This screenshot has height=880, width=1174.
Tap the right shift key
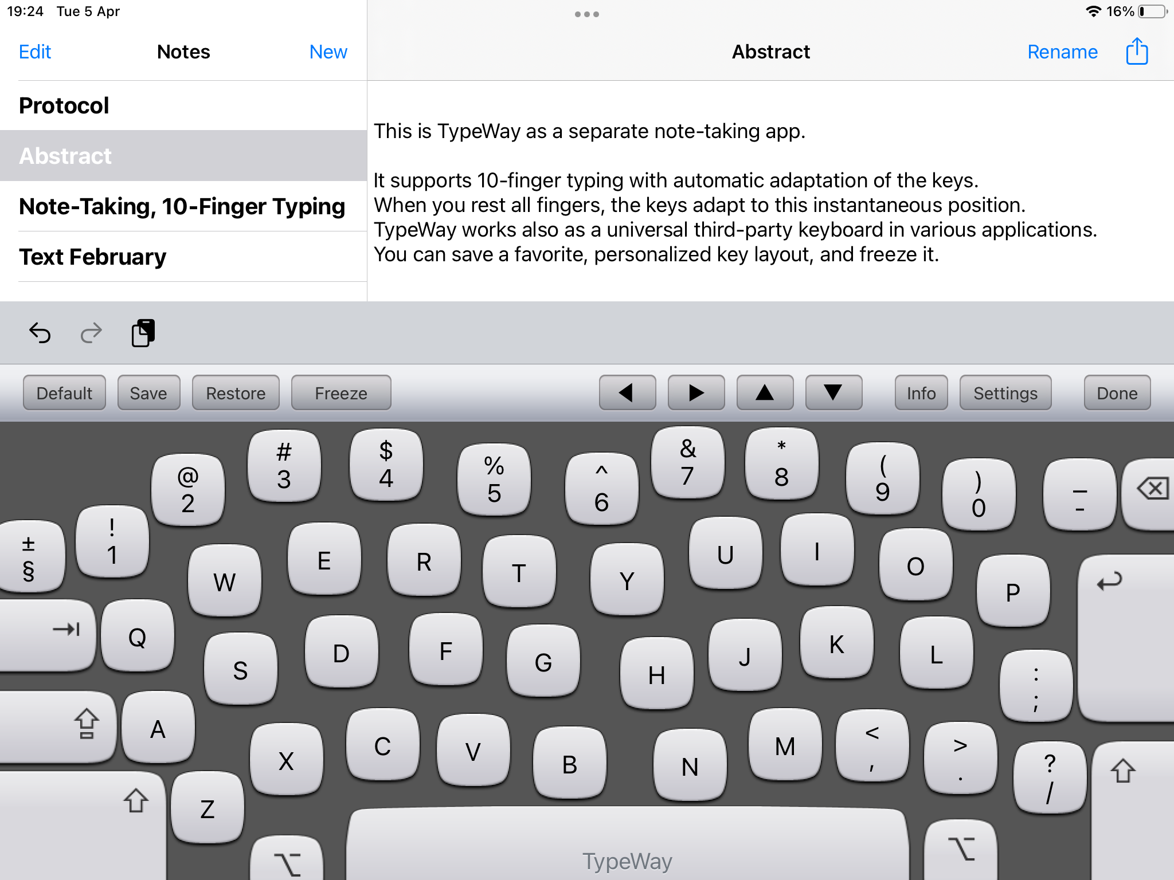pos(1133,811)
